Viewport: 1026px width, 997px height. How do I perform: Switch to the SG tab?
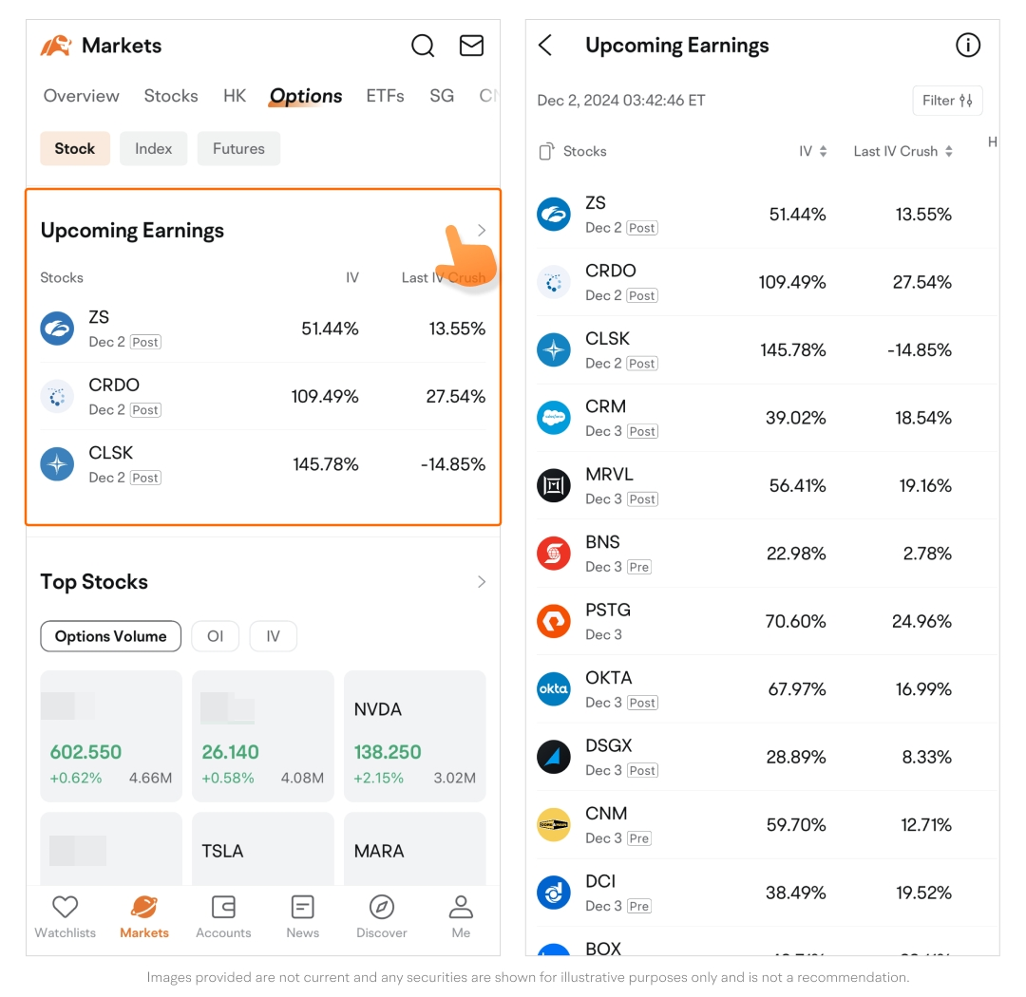click(442, 96)
